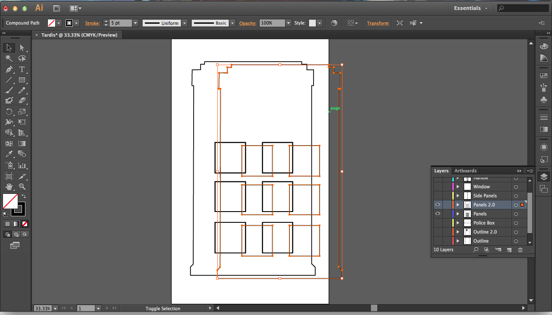The image size is (552, 315).
Task: Swap fill and stroke colors arrow
Action: [x=24, y=196]
